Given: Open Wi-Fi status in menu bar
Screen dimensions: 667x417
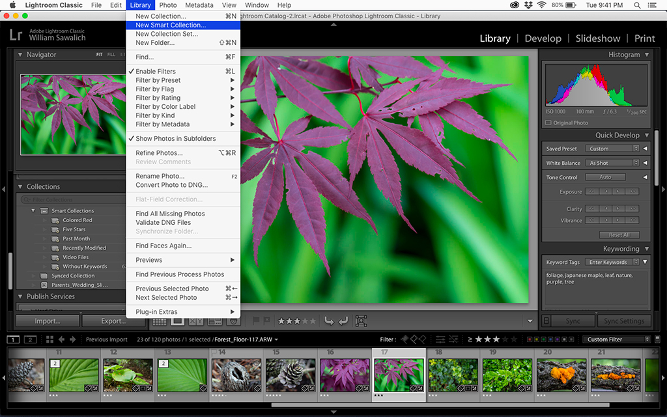Looking at the screenshot, I should [541, 5].
